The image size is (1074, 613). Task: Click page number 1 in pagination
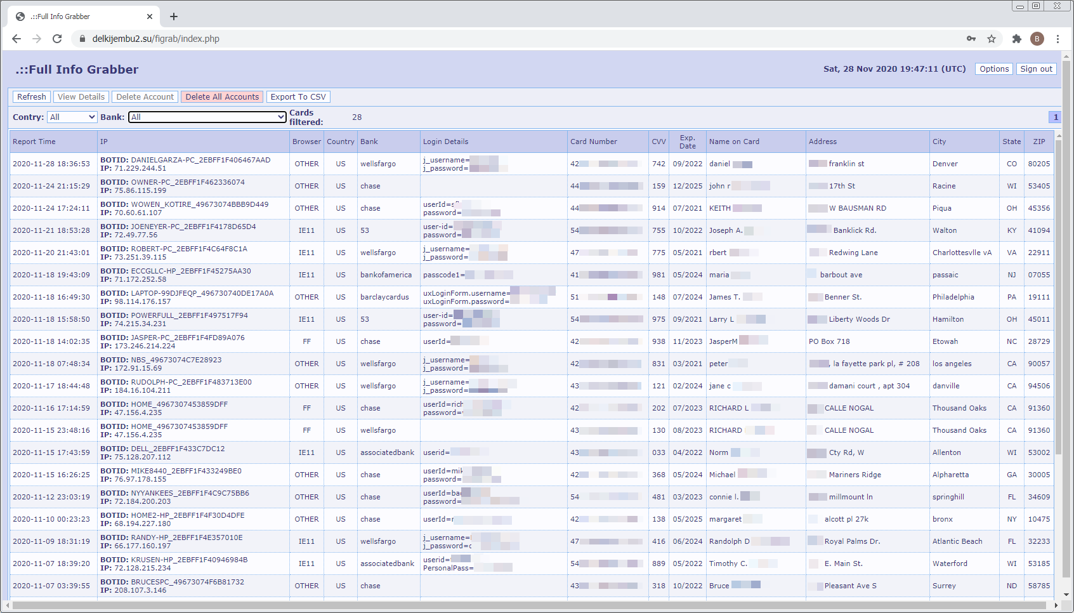pos(1056,117)
